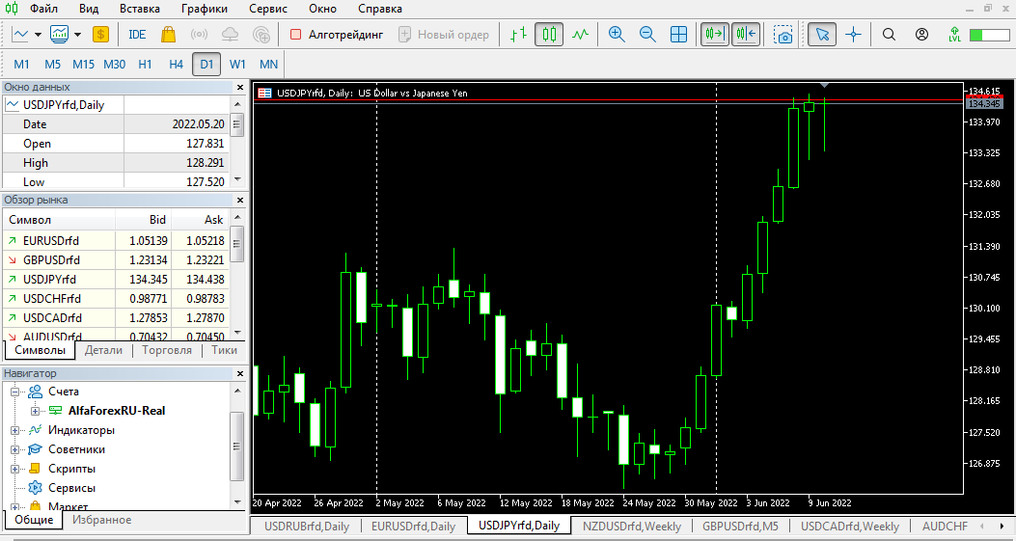The height and width of the screenshot is (541, 1016).
Task: Select the H4 timeframe
Action: click(x=176, y=65)
